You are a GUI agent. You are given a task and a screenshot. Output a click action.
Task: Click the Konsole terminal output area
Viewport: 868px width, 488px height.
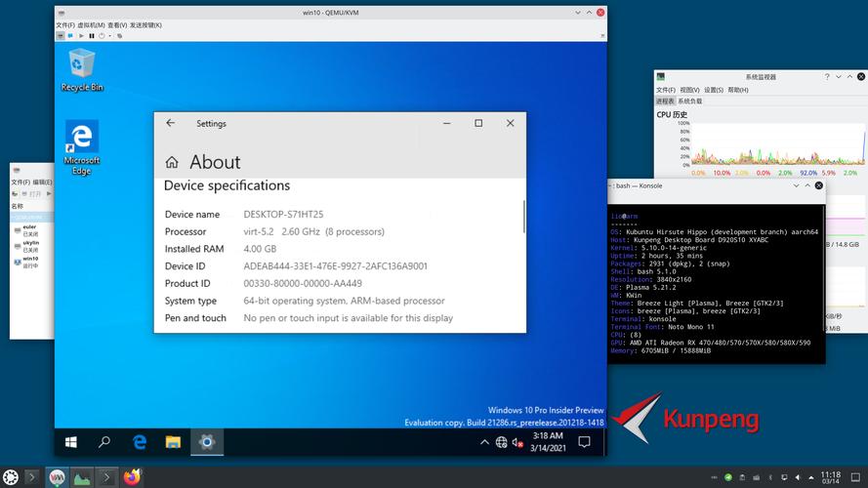coord(717,284)
